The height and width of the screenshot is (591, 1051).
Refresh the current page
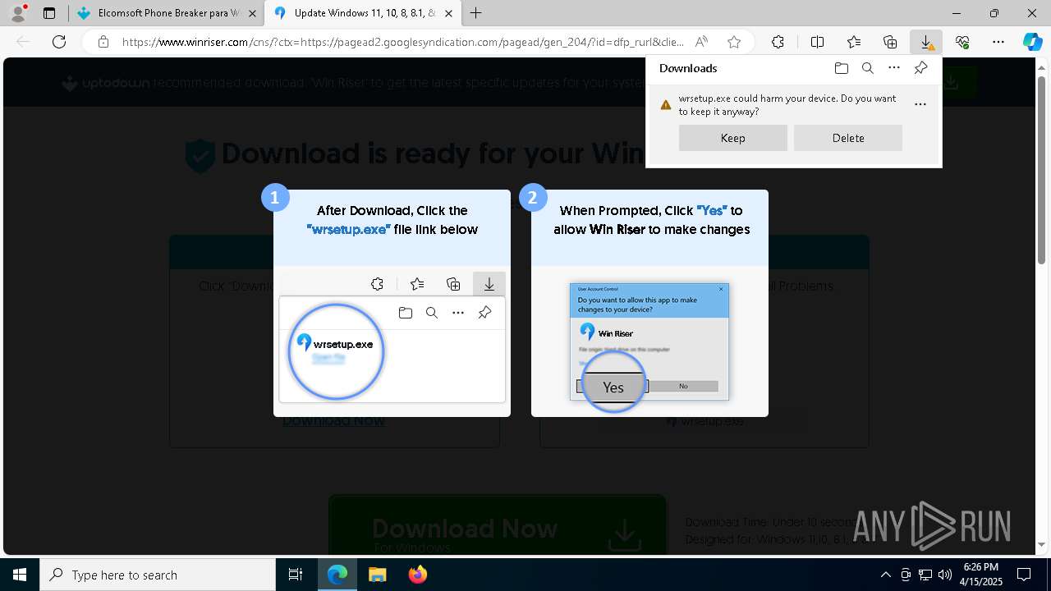[59, 42]
